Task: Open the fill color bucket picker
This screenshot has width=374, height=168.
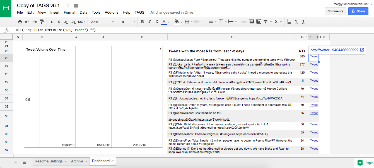Action: [x=178, y=22]
